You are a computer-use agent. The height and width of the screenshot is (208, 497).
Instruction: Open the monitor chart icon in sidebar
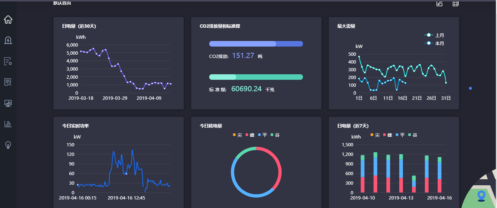8,103
